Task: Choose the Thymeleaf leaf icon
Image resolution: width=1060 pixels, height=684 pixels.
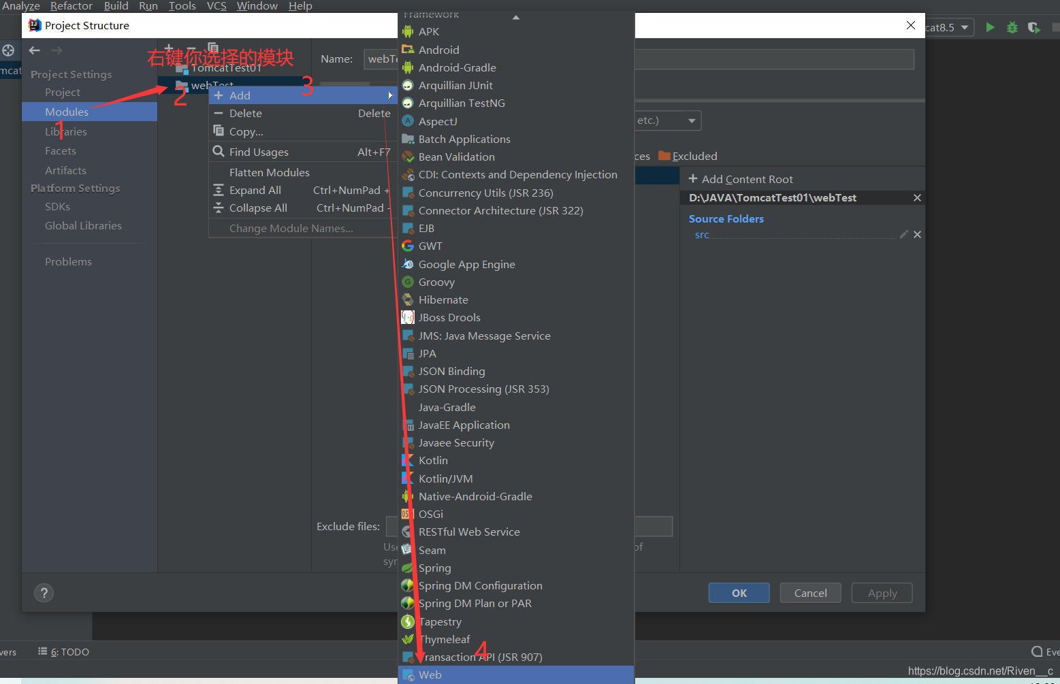Action: (x=408, y=639)
